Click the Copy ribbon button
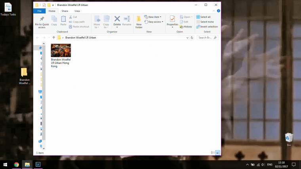 coord(54,21)
